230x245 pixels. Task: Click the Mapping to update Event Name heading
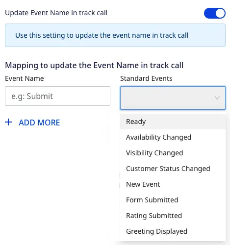pos(94,66)
